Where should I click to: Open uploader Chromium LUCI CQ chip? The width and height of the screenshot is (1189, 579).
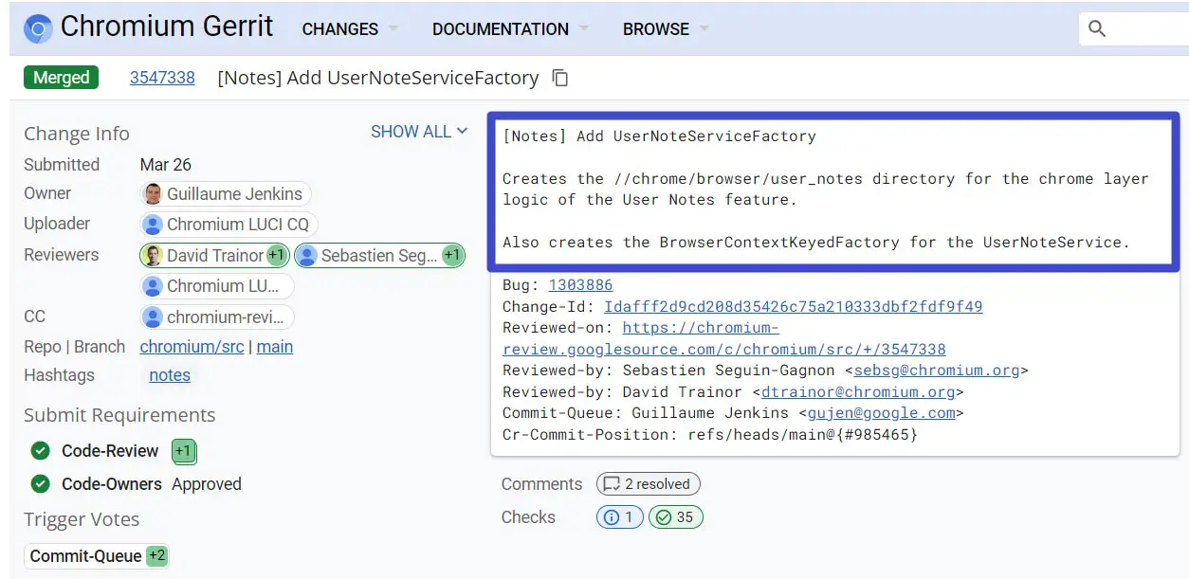coord(229,225)
